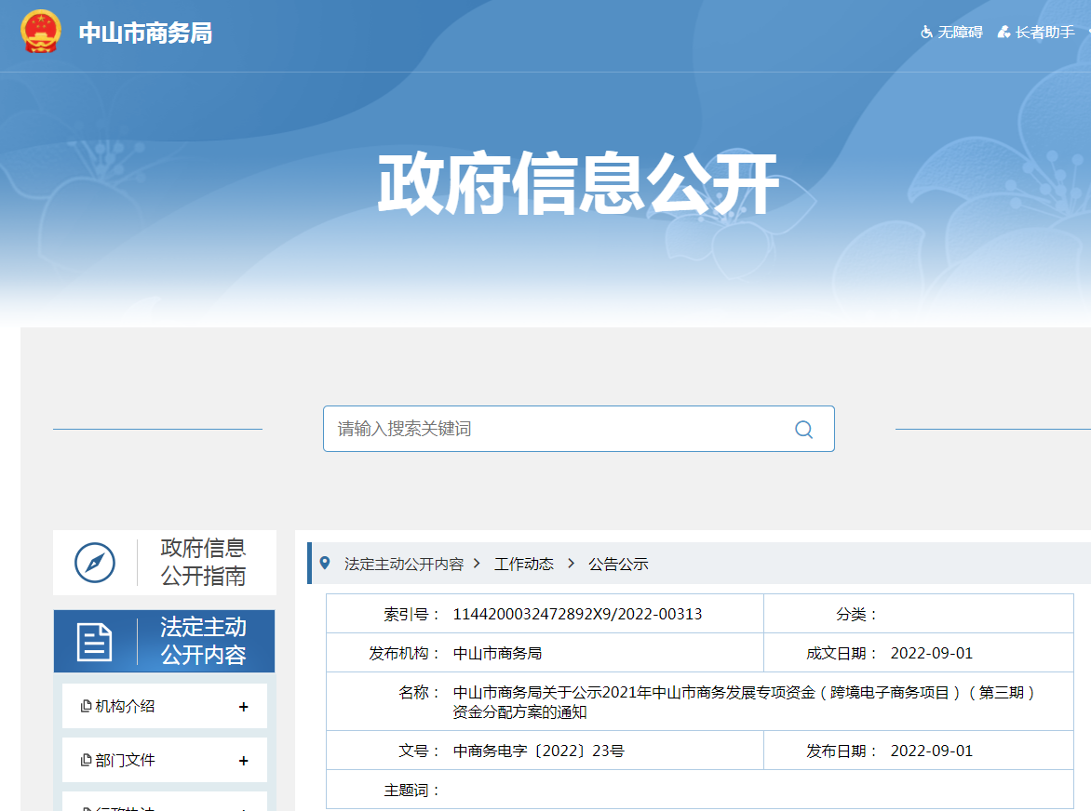Open the 机构介绍 tree item label
This screenshot has width=1091, height=811.
coord(126,707)
